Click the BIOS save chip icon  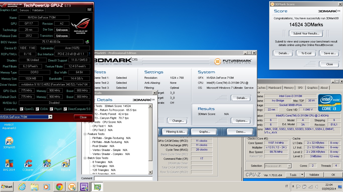pyautogui.click(x=87, y=42)
